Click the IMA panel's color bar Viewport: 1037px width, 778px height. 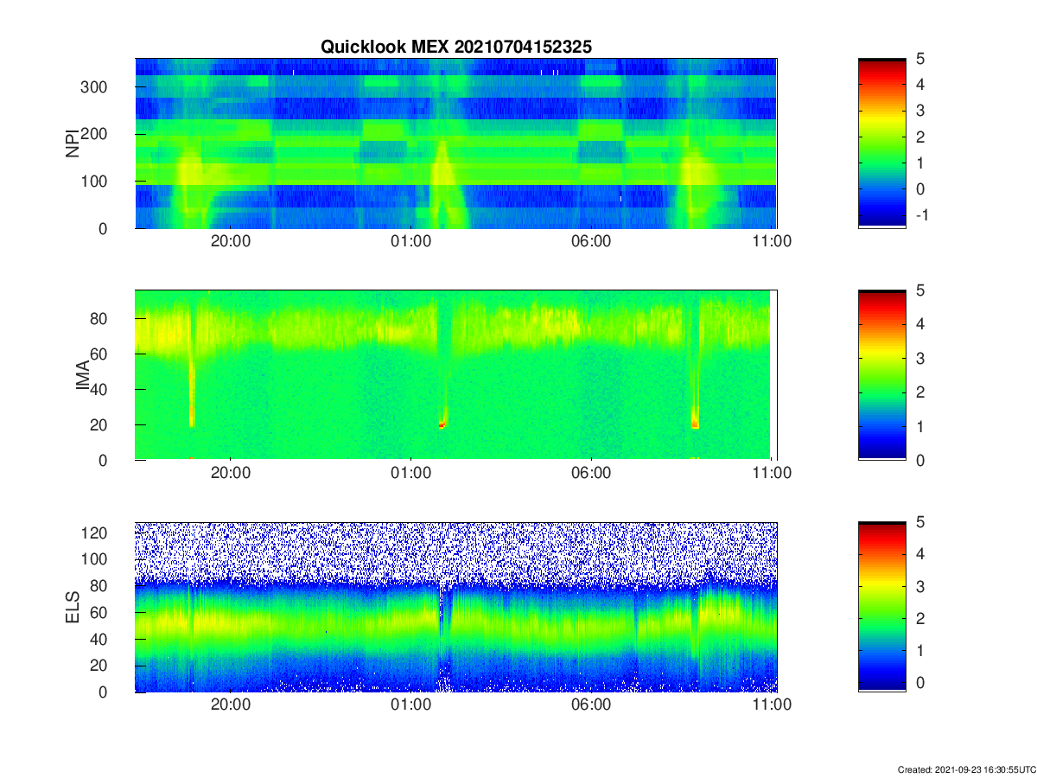click(x=882, y=375)
